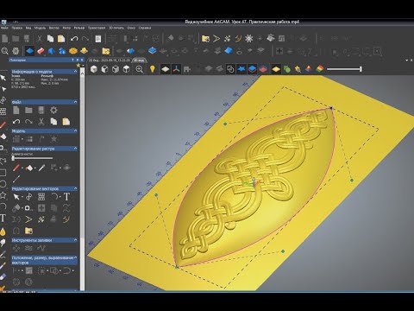Click the Copy icon in top toolbar

[x=50, y=39]
